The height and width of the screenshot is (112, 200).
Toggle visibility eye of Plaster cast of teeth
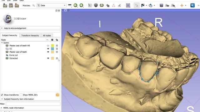click(48, 52)
